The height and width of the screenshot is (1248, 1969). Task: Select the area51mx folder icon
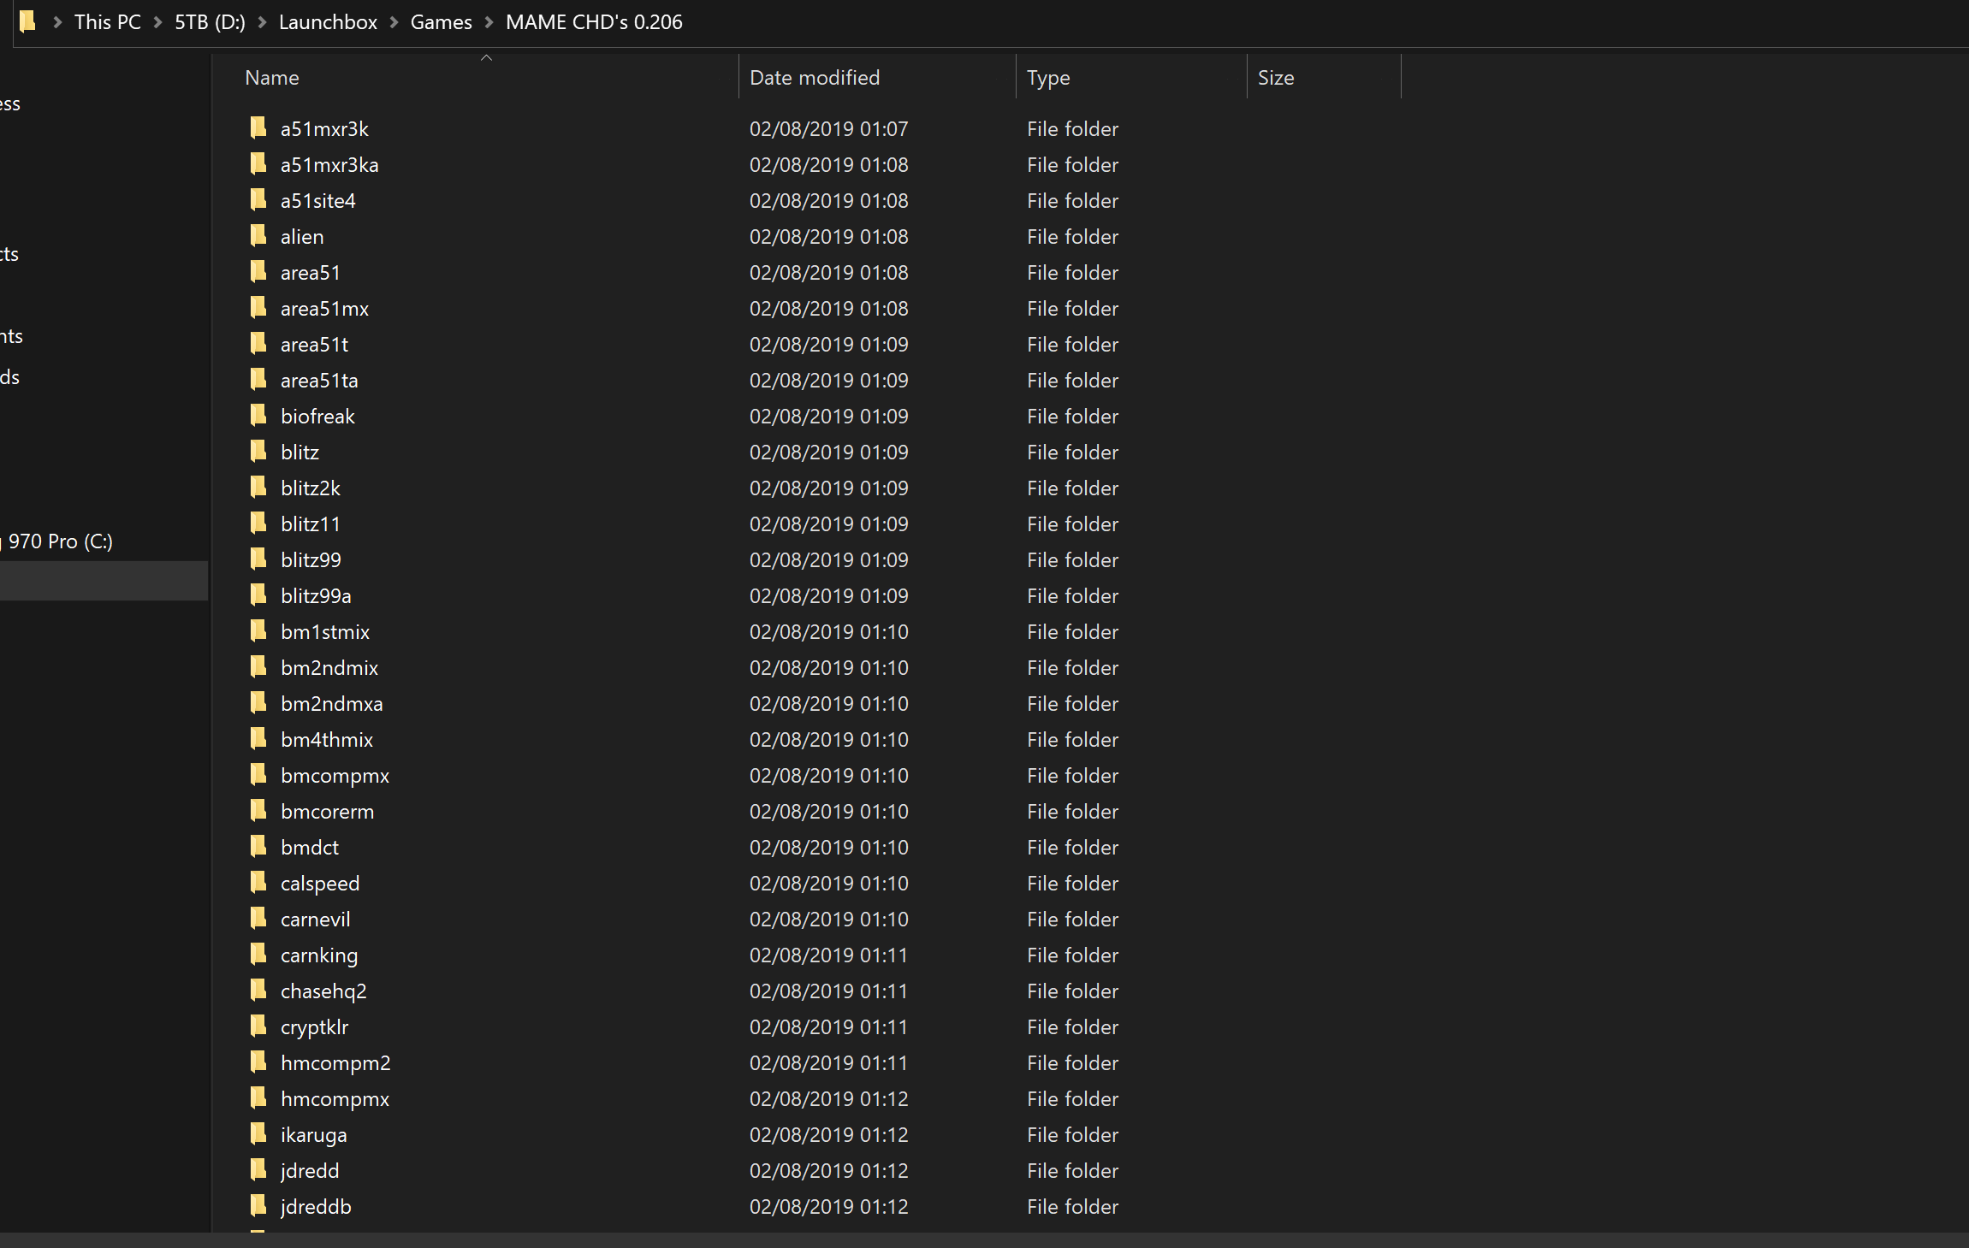click(258, 308)
